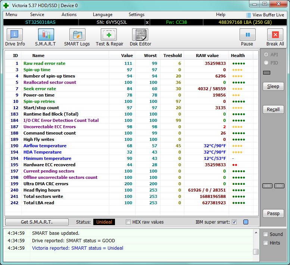Click the log scrollbar thumb

[256, 252]
